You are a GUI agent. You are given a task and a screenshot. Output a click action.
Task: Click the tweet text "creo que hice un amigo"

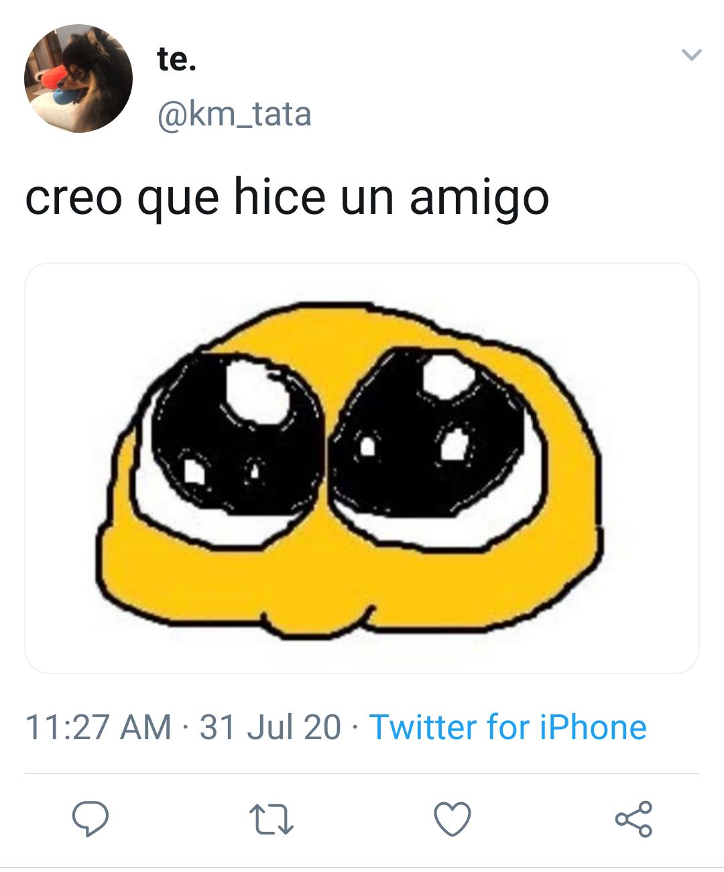(x=287, y=198)
